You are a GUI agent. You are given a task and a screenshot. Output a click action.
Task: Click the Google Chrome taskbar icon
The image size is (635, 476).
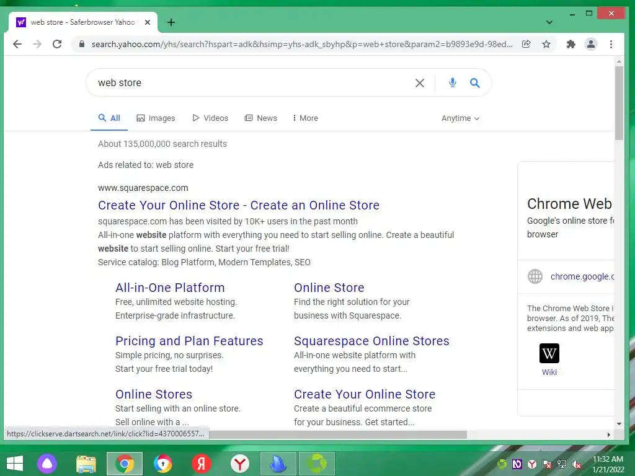point(125,464)
